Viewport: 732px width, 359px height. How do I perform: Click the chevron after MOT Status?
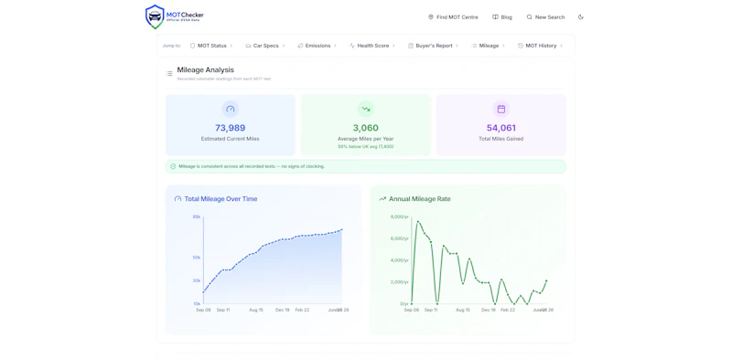[231, 46]
